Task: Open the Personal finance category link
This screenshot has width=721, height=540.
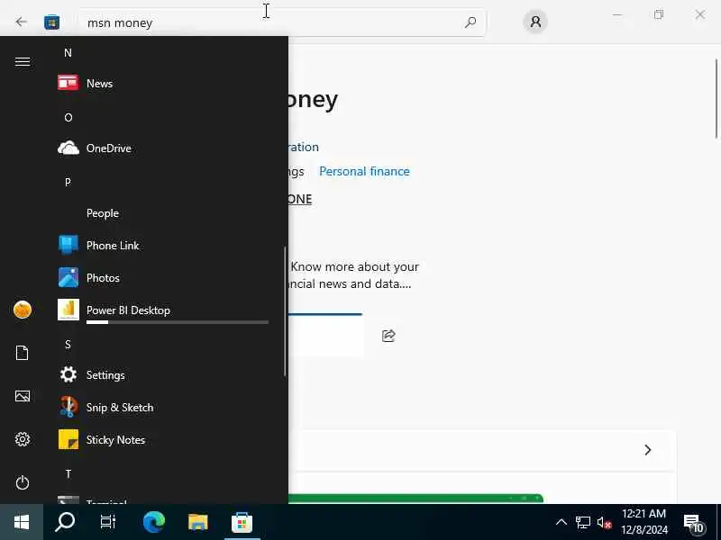Action: click(x=364, y=171)
